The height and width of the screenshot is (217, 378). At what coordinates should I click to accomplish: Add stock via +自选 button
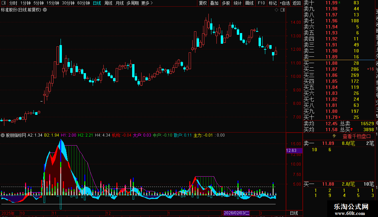point(285,3)
